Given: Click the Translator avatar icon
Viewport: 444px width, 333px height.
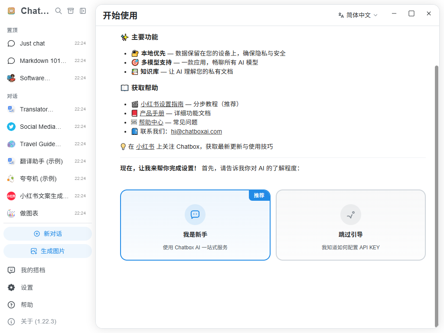Looking at the screenshot, I should pyautogui.click(x=11, y=109).
